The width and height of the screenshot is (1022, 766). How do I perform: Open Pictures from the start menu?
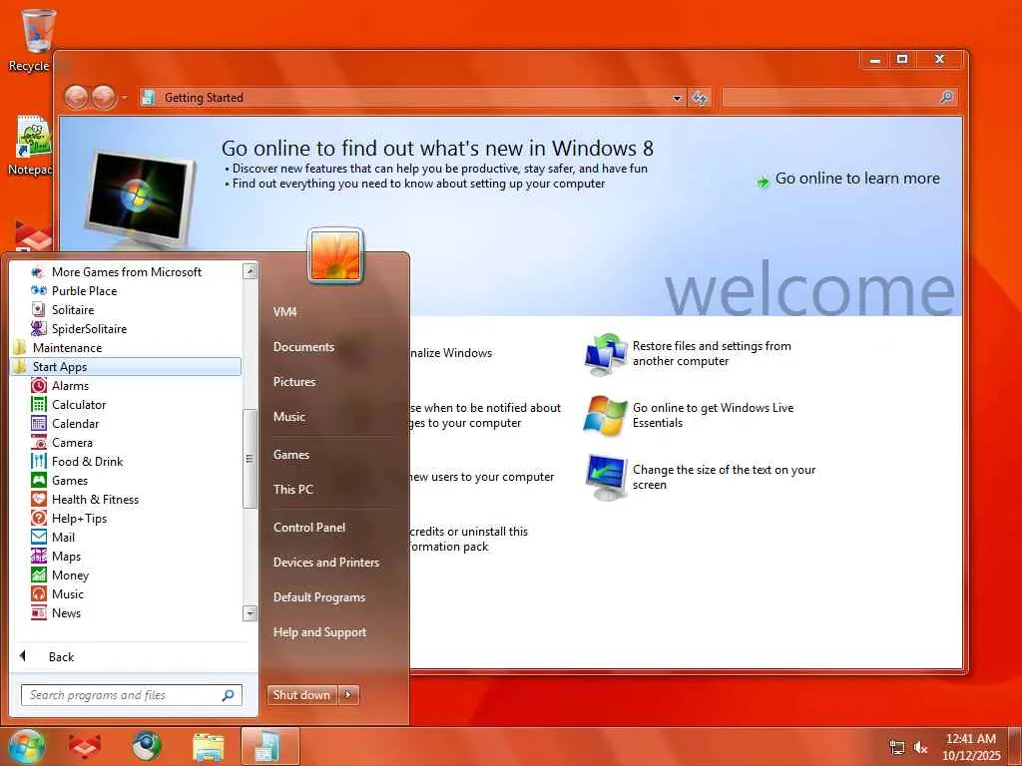294,381
